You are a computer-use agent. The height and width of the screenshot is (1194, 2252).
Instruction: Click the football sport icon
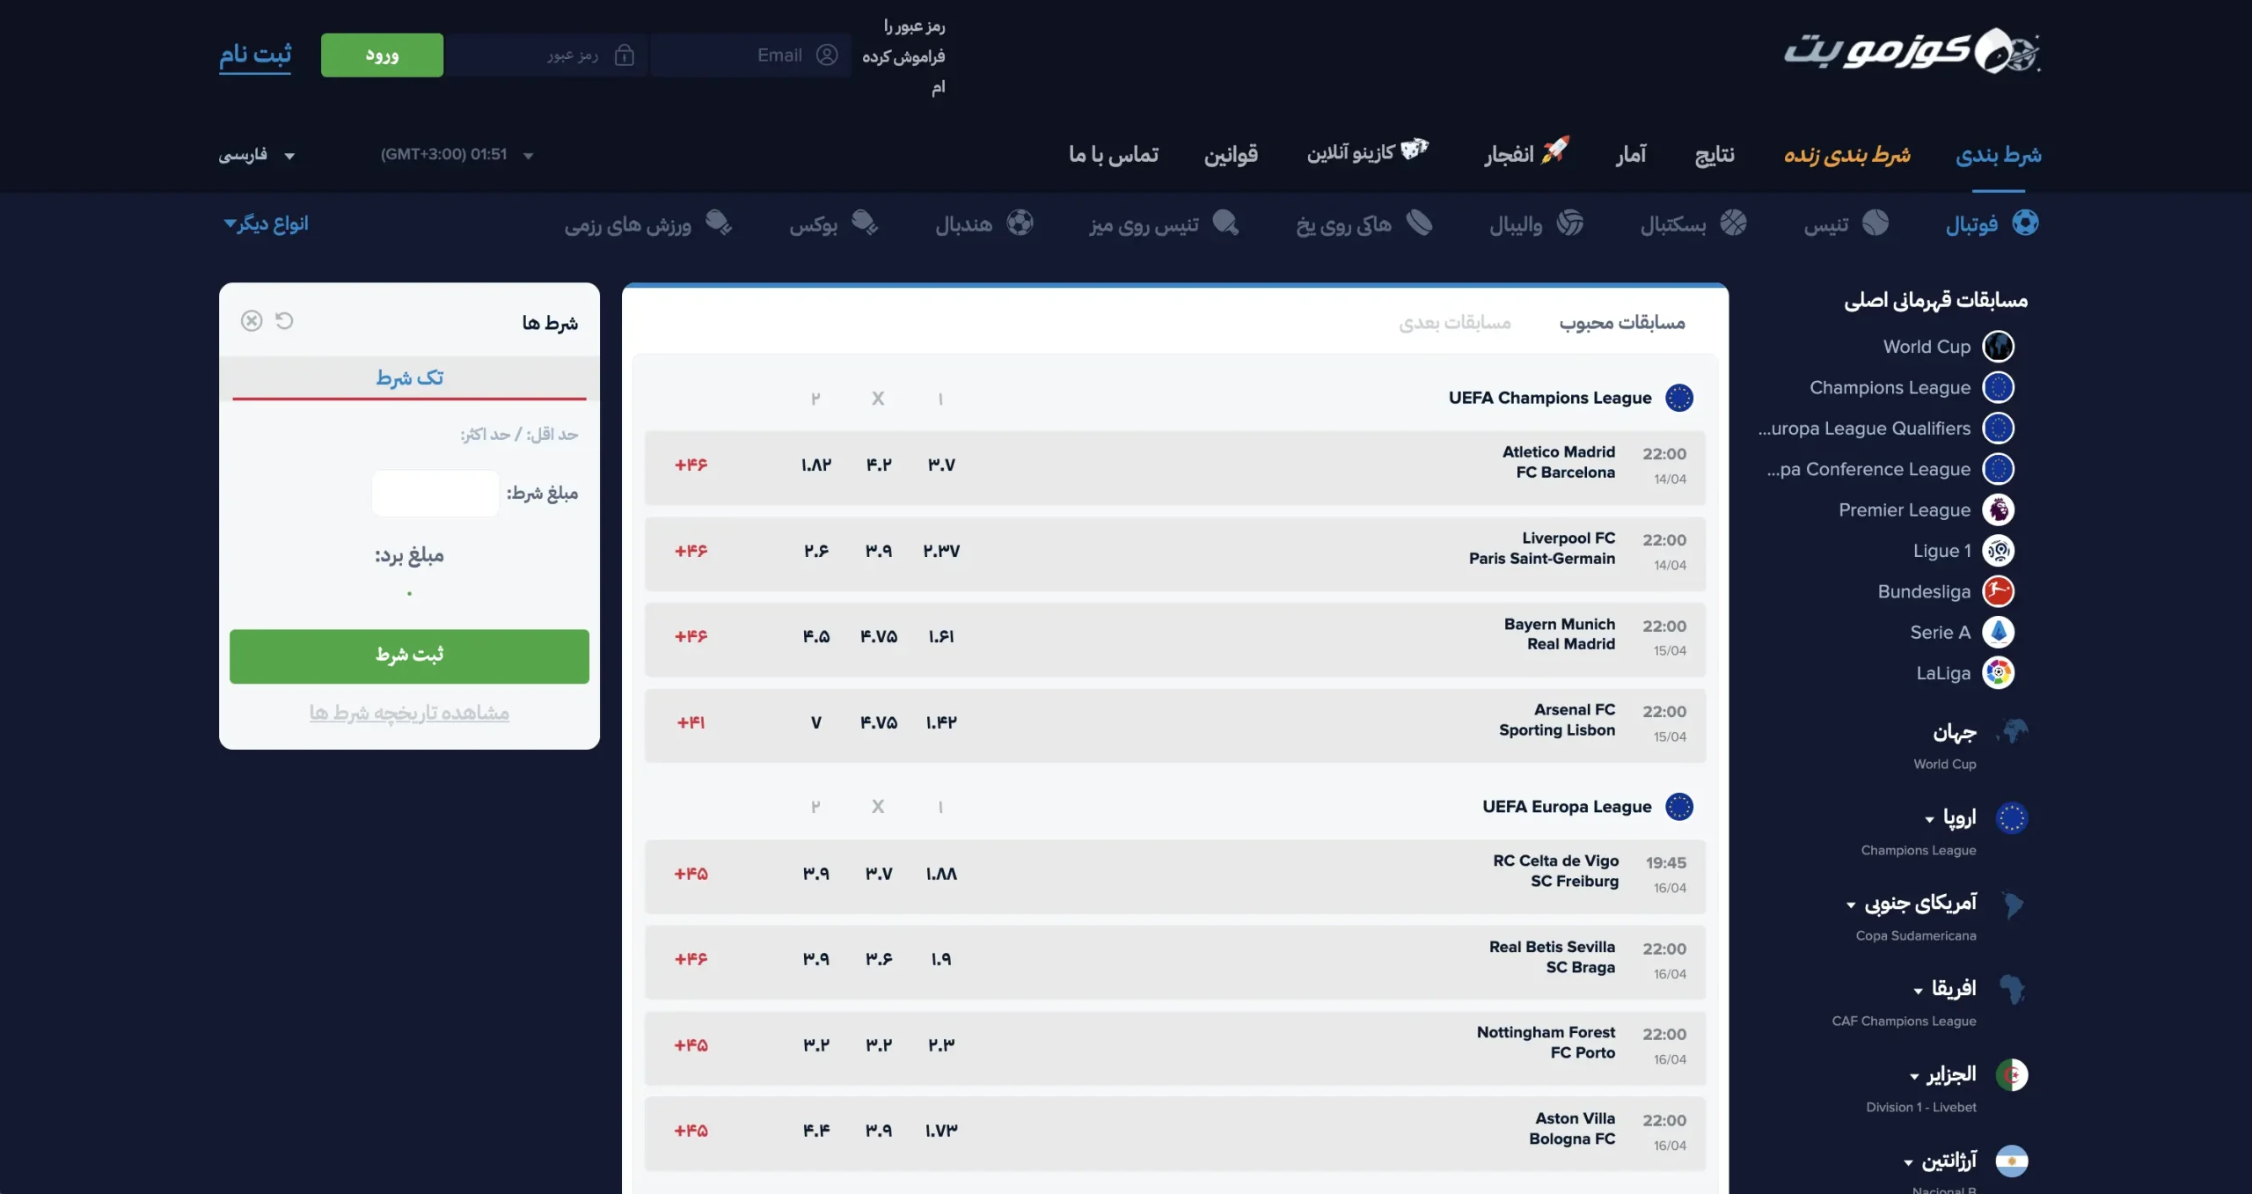click(x=2024, y=223)
